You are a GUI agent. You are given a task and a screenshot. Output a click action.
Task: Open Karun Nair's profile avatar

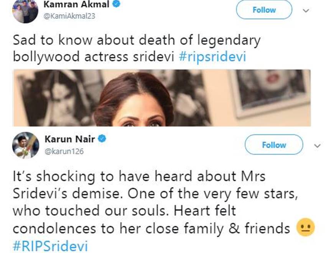pyautogui.click(x=25, y=145)
